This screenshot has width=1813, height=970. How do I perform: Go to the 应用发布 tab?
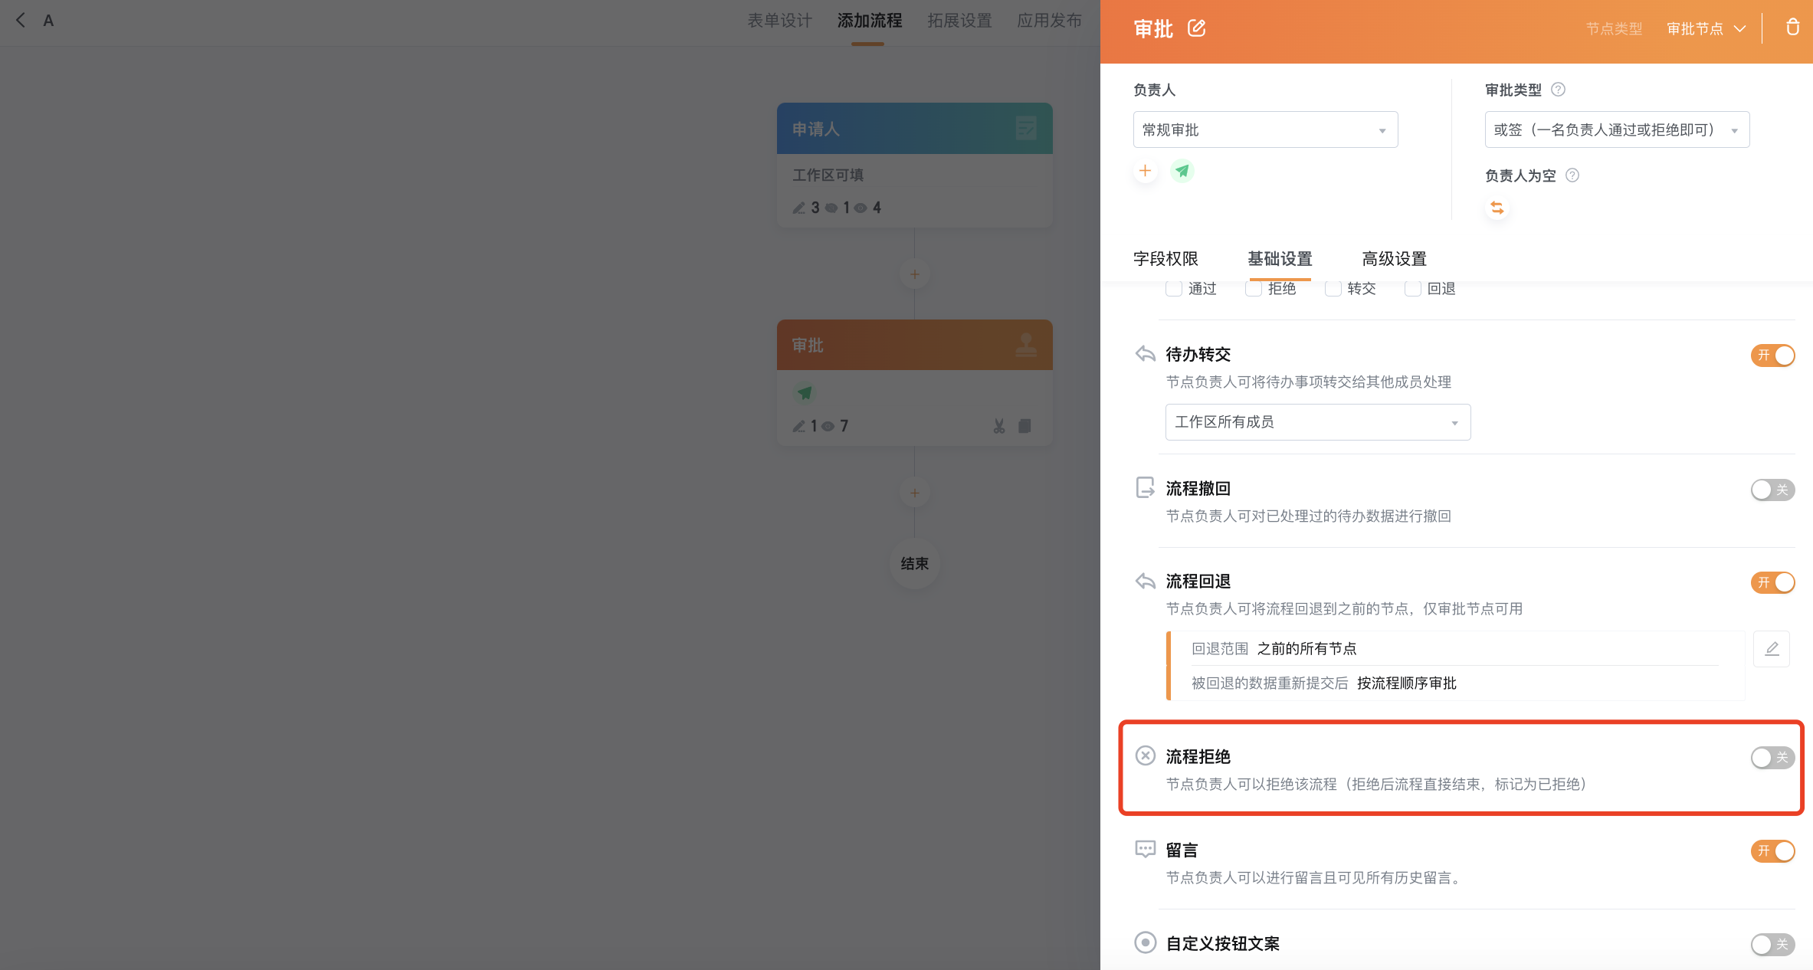(1049, 21)
